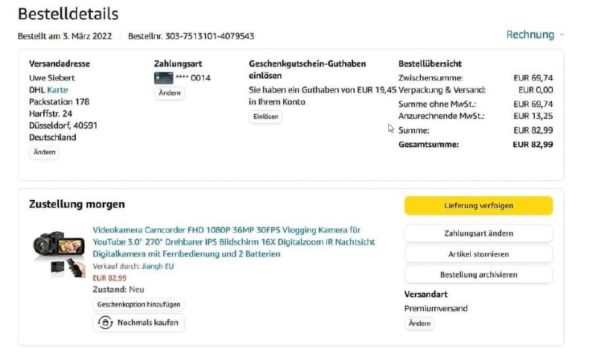Open the camcorder product thumbnail
This screenshot has width=596, height=358.
click(x=59, y=252)
